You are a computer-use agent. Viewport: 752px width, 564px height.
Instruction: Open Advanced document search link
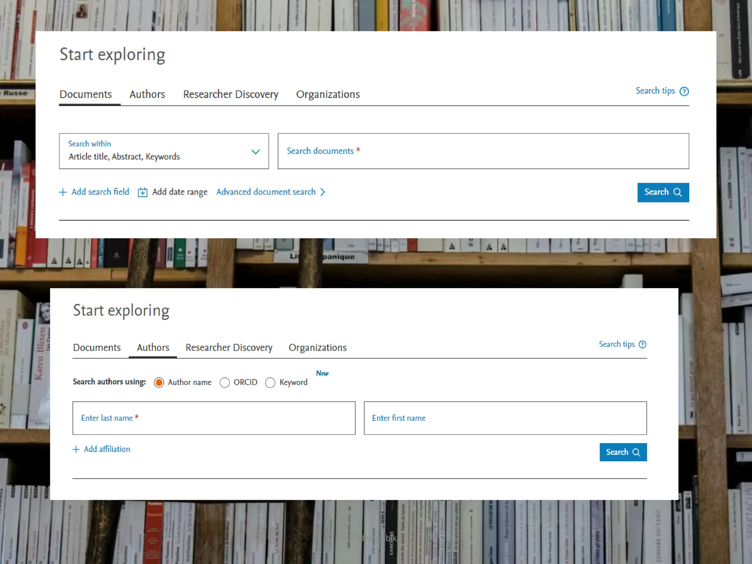click(266, 192)
